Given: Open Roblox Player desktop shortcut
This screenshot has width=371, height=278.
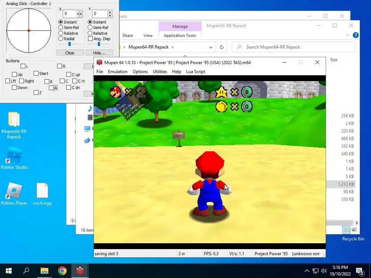Looking at the screenshot, I should (x=14, y=194).
